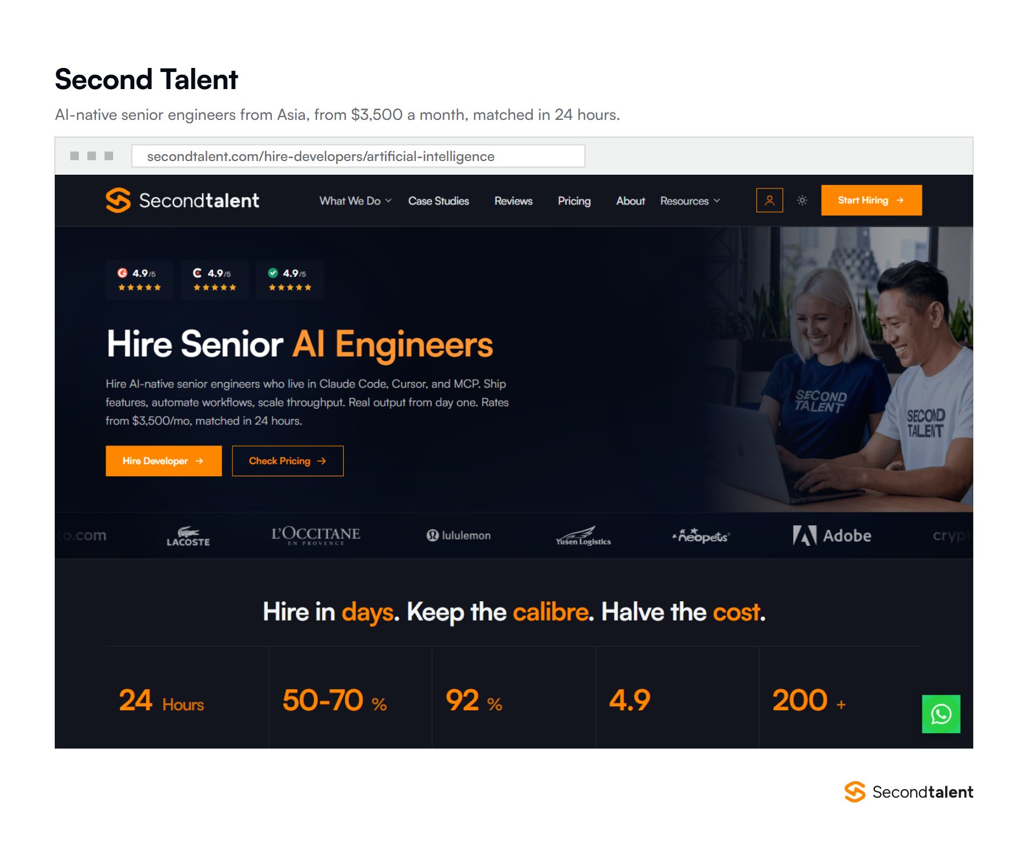Click the Hire Developer button
Image resolution: width=1028 pixels, height=853 pixels.
click(163, 461)
